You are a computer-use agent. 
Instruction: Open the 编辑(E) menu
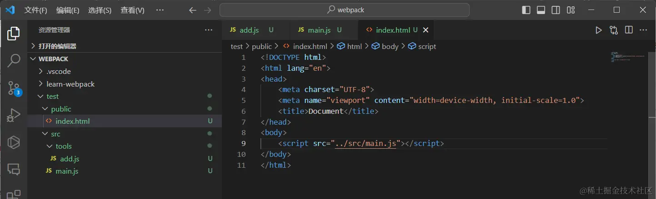68,10
